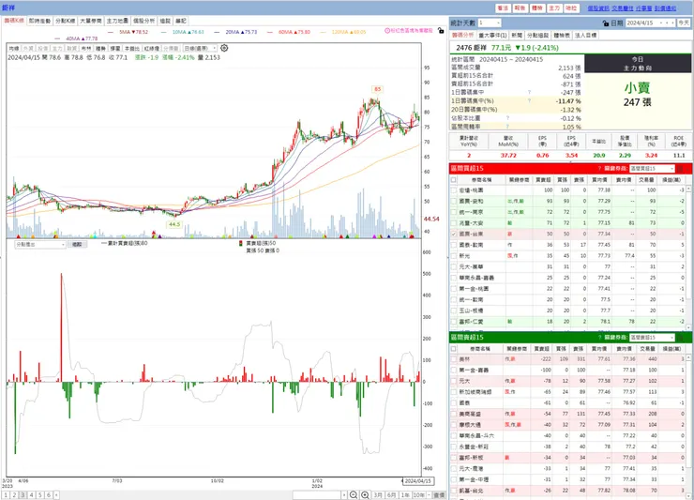Click the next-pages arrow after page 6

(x=56, y=495)
